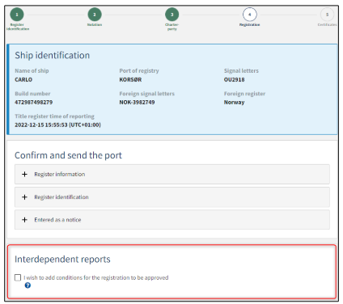Click the step 4 Registration circle
Viewport: 343px width, 304px height.
(x=250, y=15)
